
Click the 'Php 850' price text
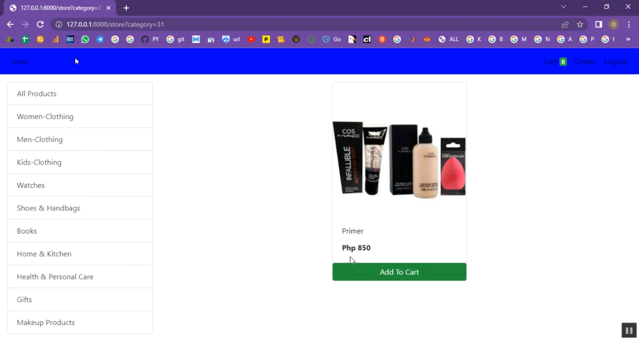pyautogui.click(x=356, y=248)
